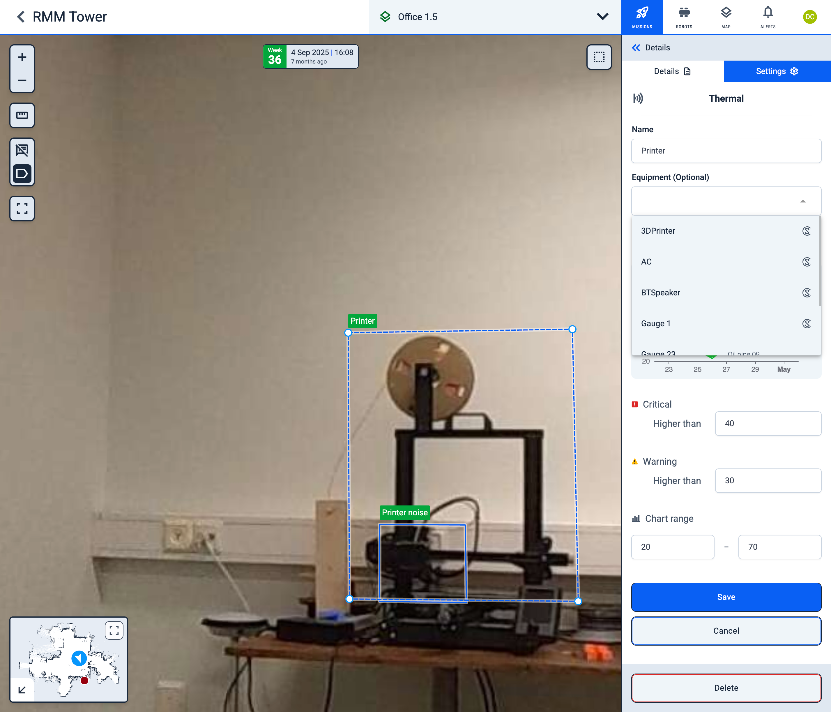Open the Missions tab
The image size is (831, 712).
click(x=642, y=17)
